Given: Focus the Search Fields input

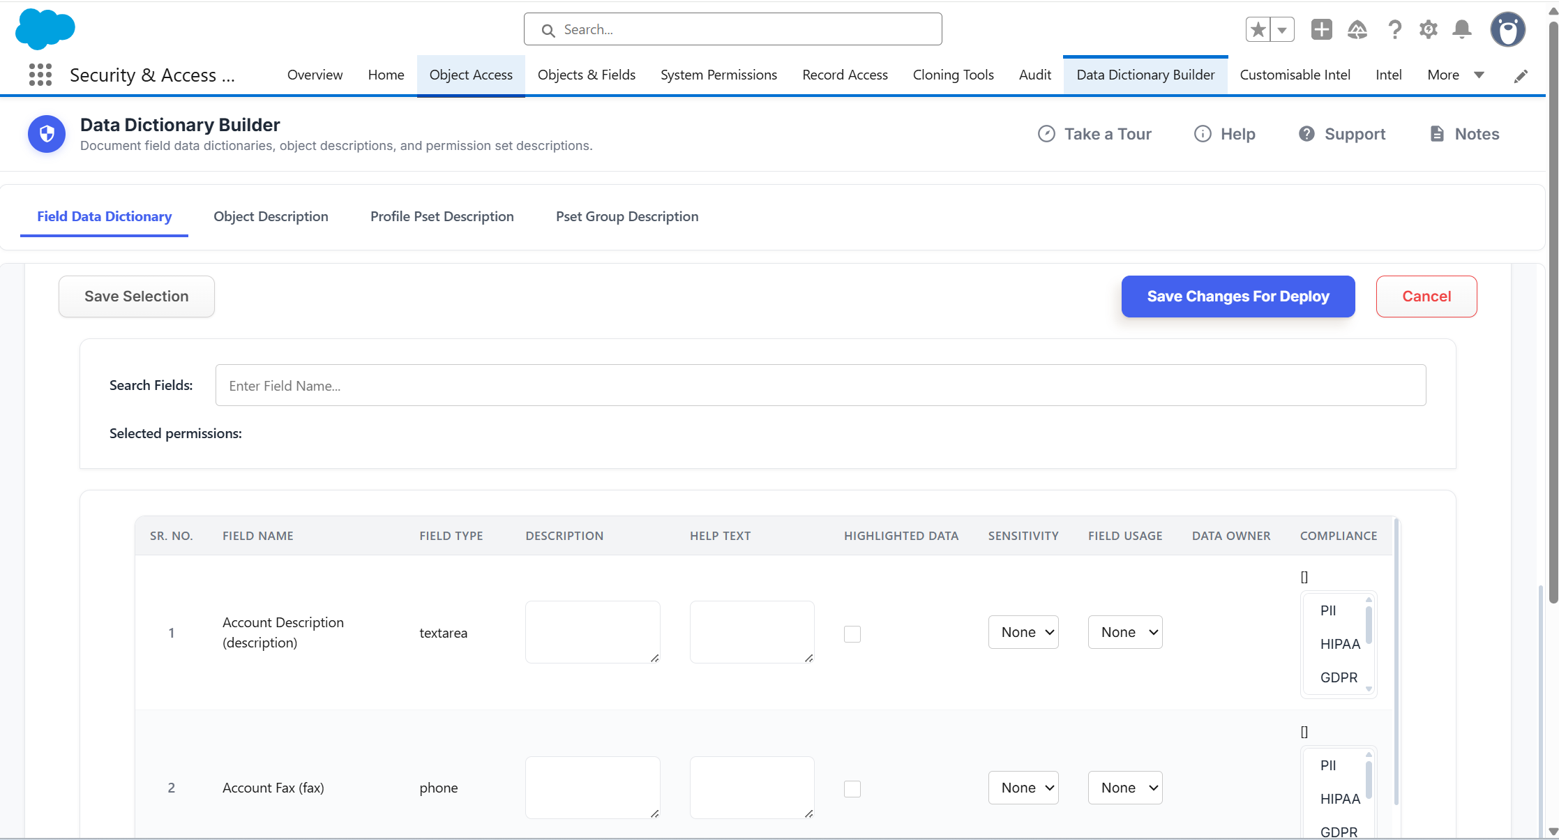Looking at the screenshot, I should click(x=820, y=385).
